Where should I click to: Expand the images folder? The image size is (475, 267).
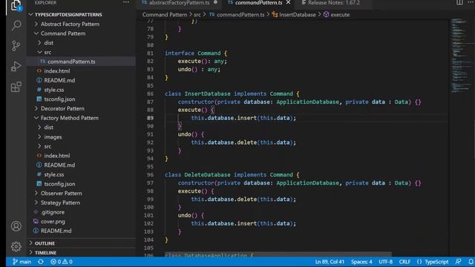click(x=53, y=136)
